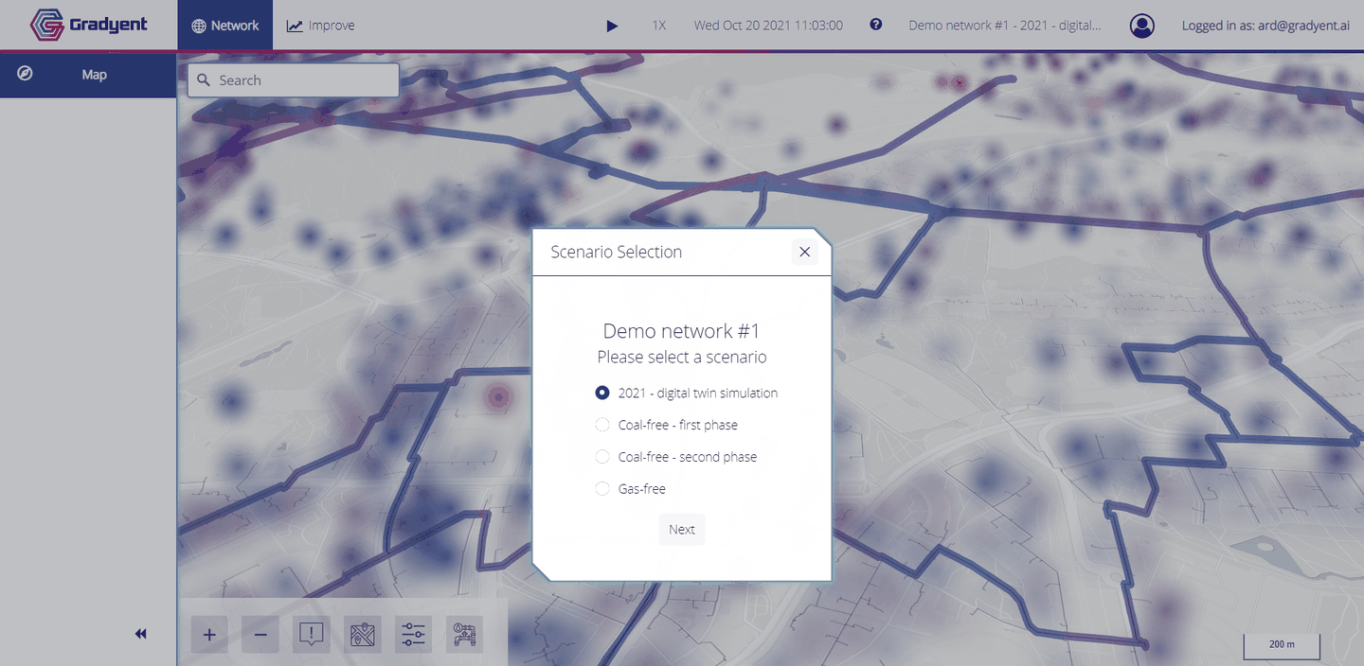This screenshot has width=1364, height=666.
Task: Click the pipe network icon
Action: point(465,635)
